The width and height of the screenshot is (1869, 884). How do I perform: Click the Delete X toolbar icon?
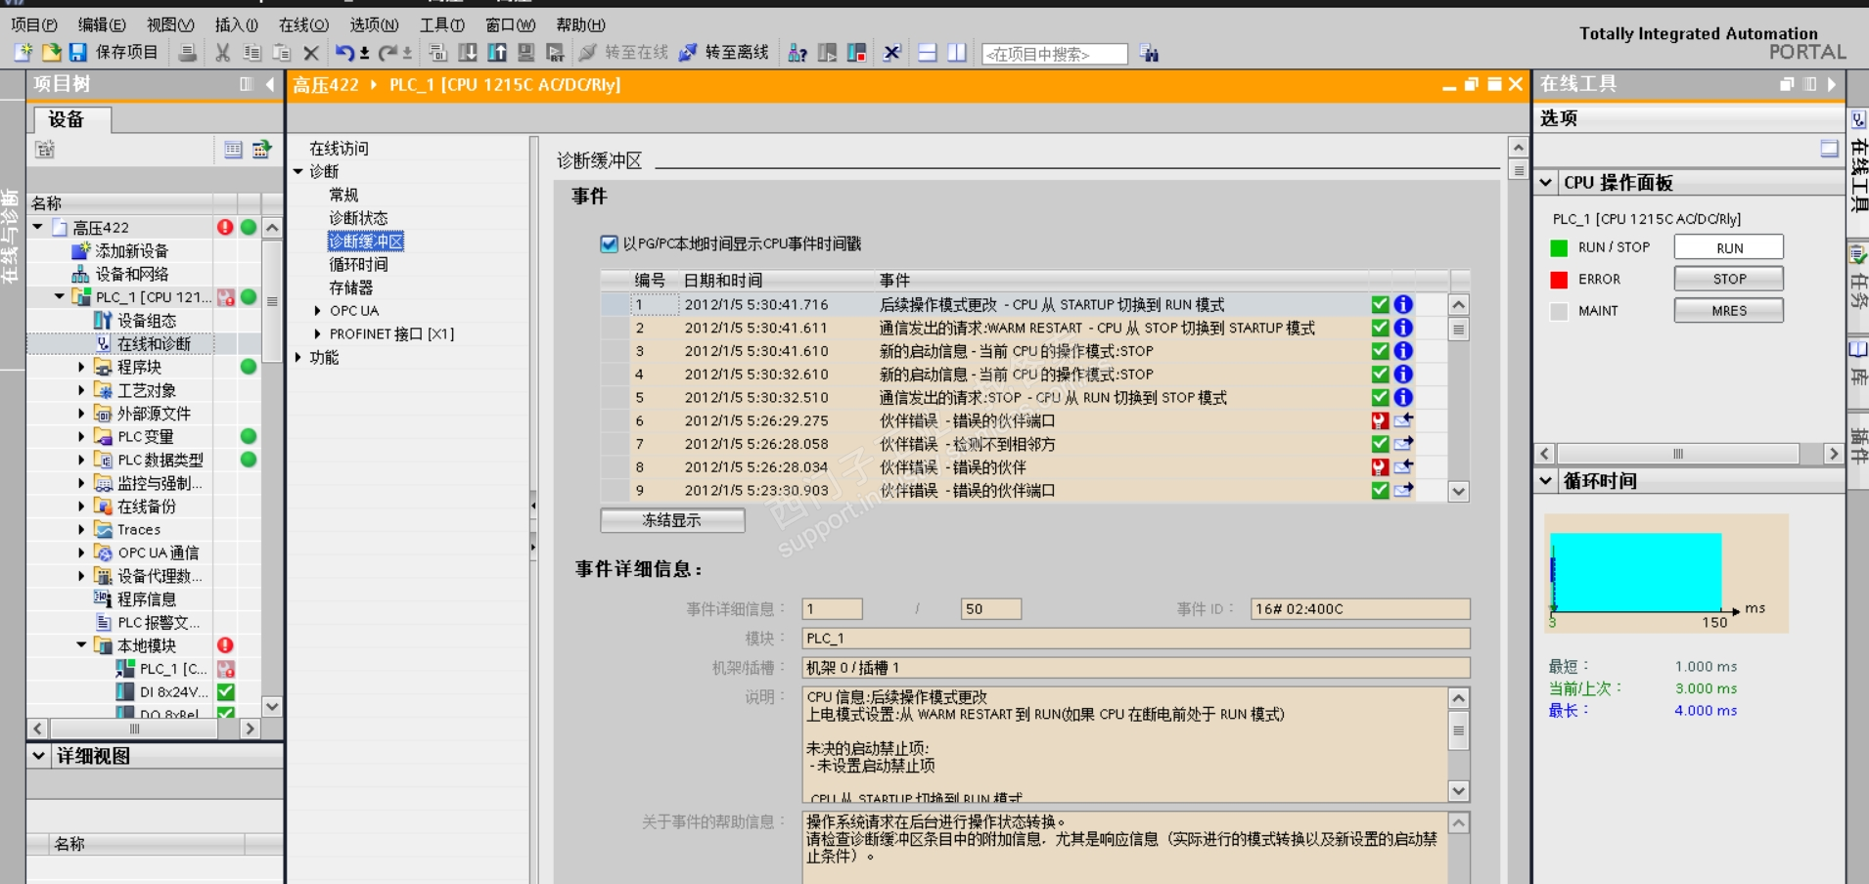[x=311, y=53]
